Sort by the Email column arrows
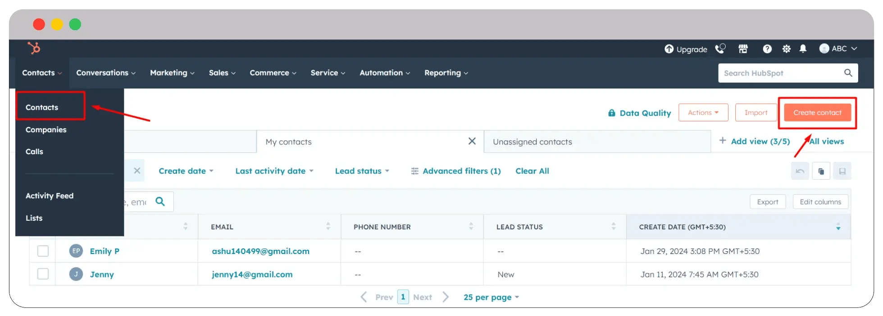This screenshot has width=883, height=316. 328,226
